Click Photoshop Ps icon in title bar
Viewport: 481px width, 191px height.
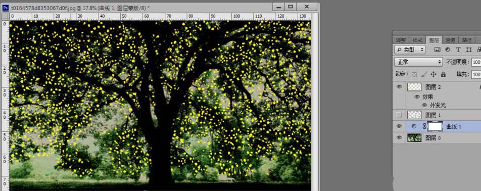coord(6,8)
